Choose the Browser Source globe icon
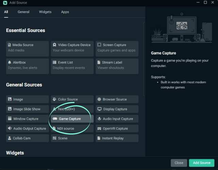 (x=99, y=99)
